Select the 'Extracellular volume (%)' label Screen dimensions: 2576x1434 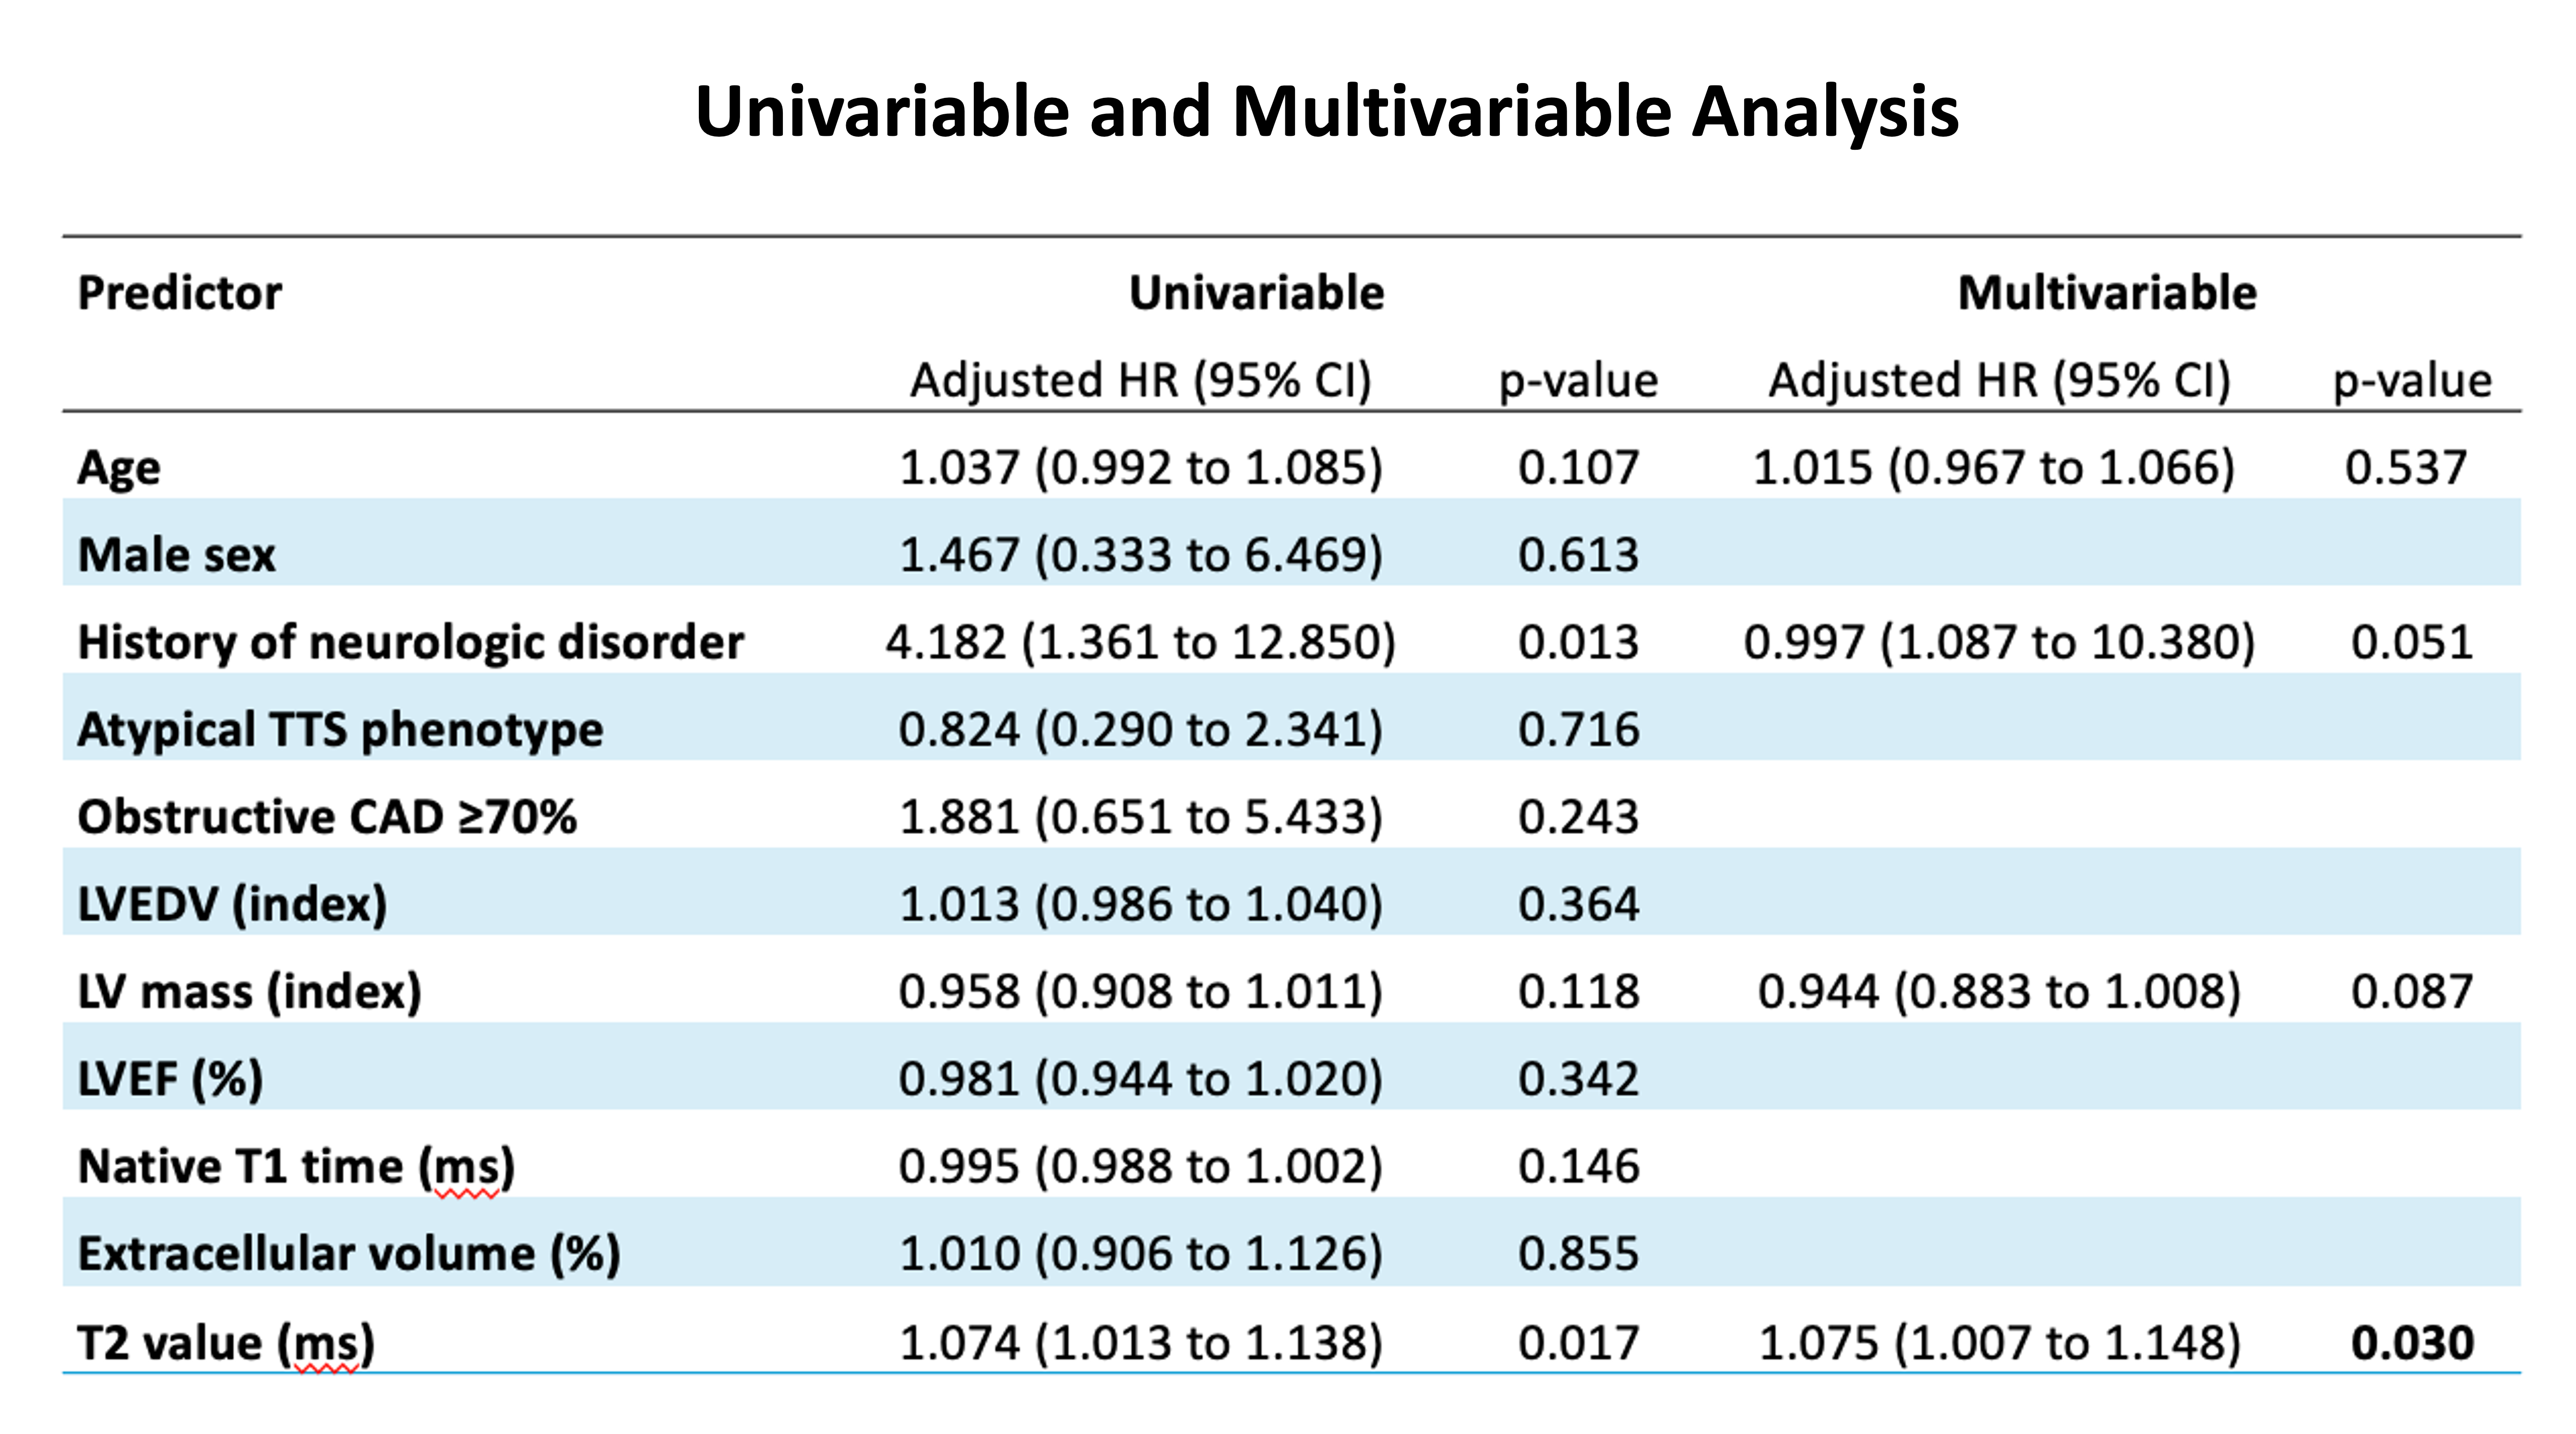click(349, 1255)
